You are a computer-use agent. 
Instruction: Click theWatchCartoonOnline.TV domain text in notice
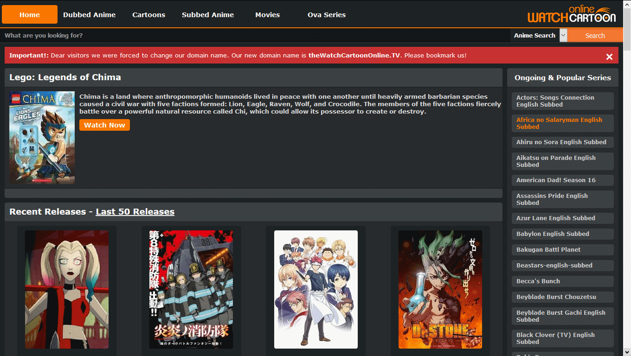click(x=354, y=55)
